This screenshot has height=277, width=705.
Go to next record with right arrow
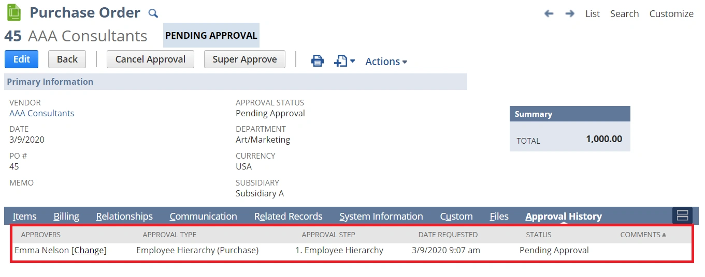pos(570,14)
